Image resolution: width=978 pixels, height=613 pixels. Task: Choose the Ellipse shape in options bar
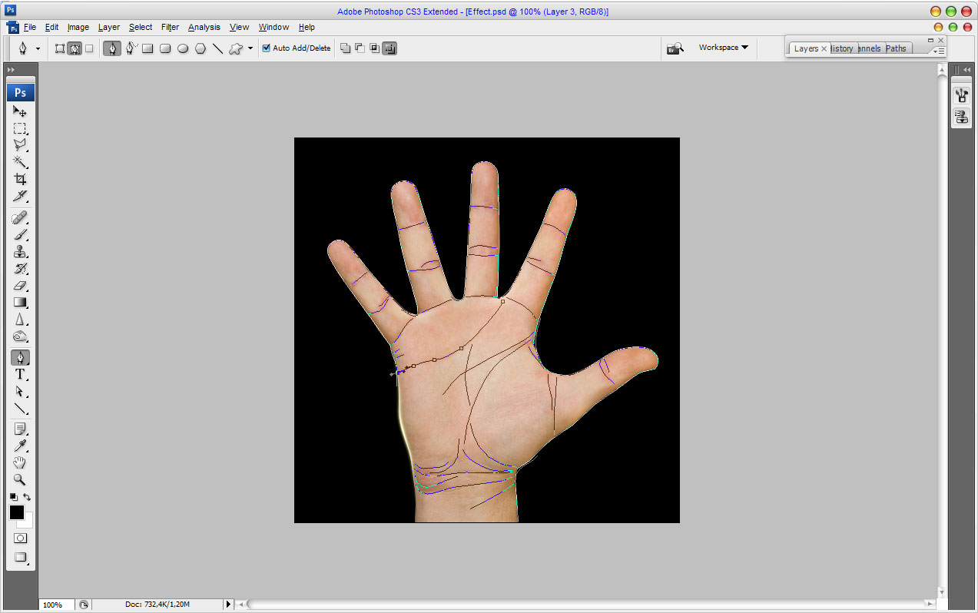[x=183, y=48]
